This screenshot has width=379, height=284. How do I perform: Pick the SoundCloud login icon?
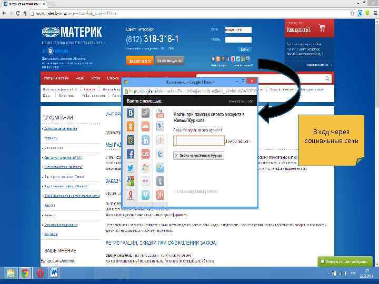click(x=145, y=127)
